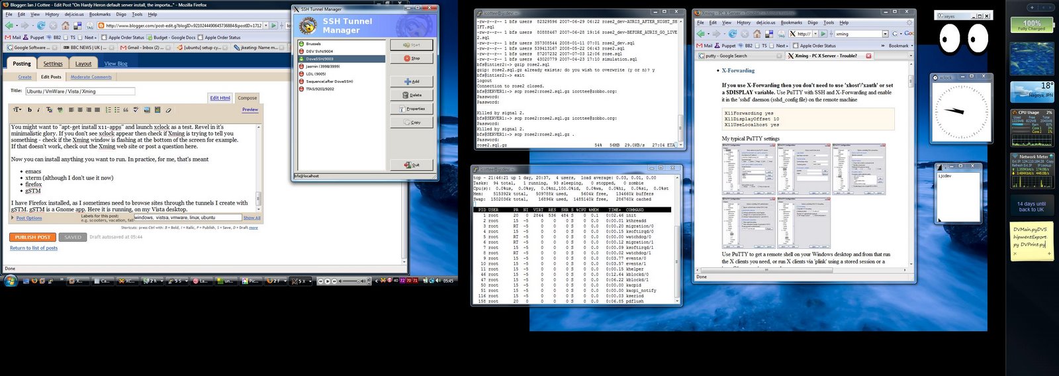1059x376 pixels.
Task: Switch to Settings tab in Blogger
Action: 53,64
